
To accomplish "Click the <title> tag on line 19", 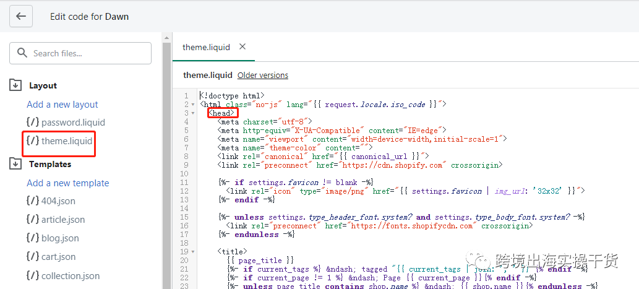I will (233, 251).
